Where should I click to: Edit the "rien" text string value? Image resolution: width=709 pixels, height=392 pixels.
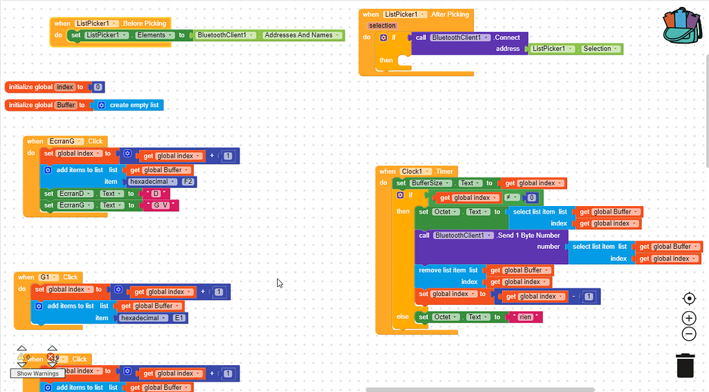tap(526, 317)
